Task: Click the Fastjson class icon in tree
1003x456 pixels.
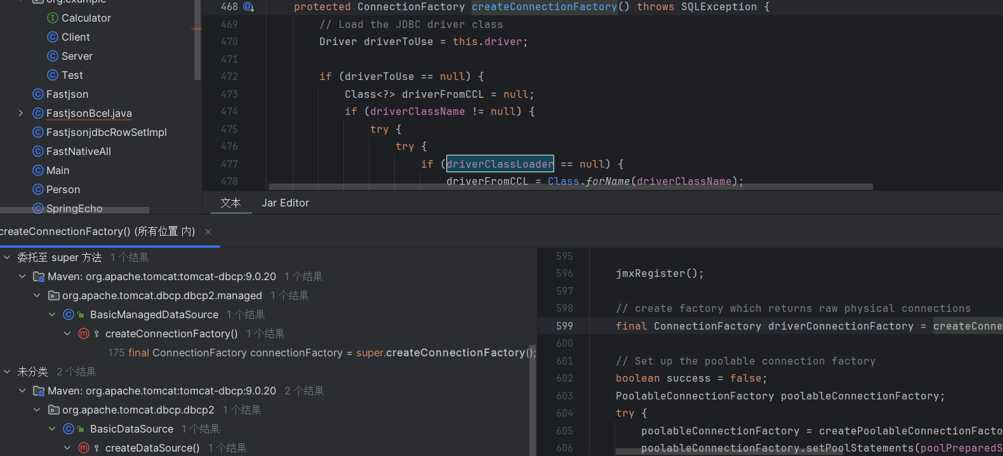Action: [38, 94]
